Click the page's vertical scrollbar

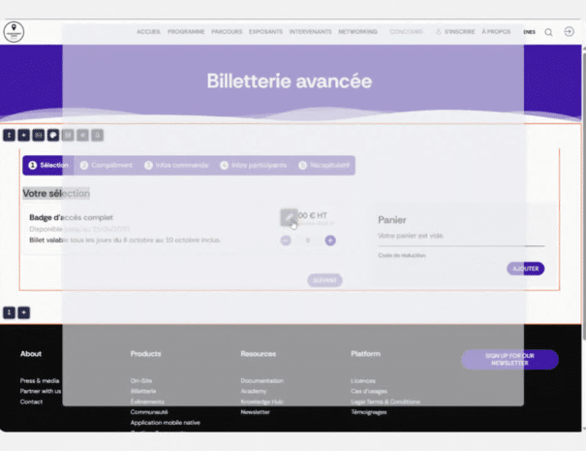click(584, 195)
